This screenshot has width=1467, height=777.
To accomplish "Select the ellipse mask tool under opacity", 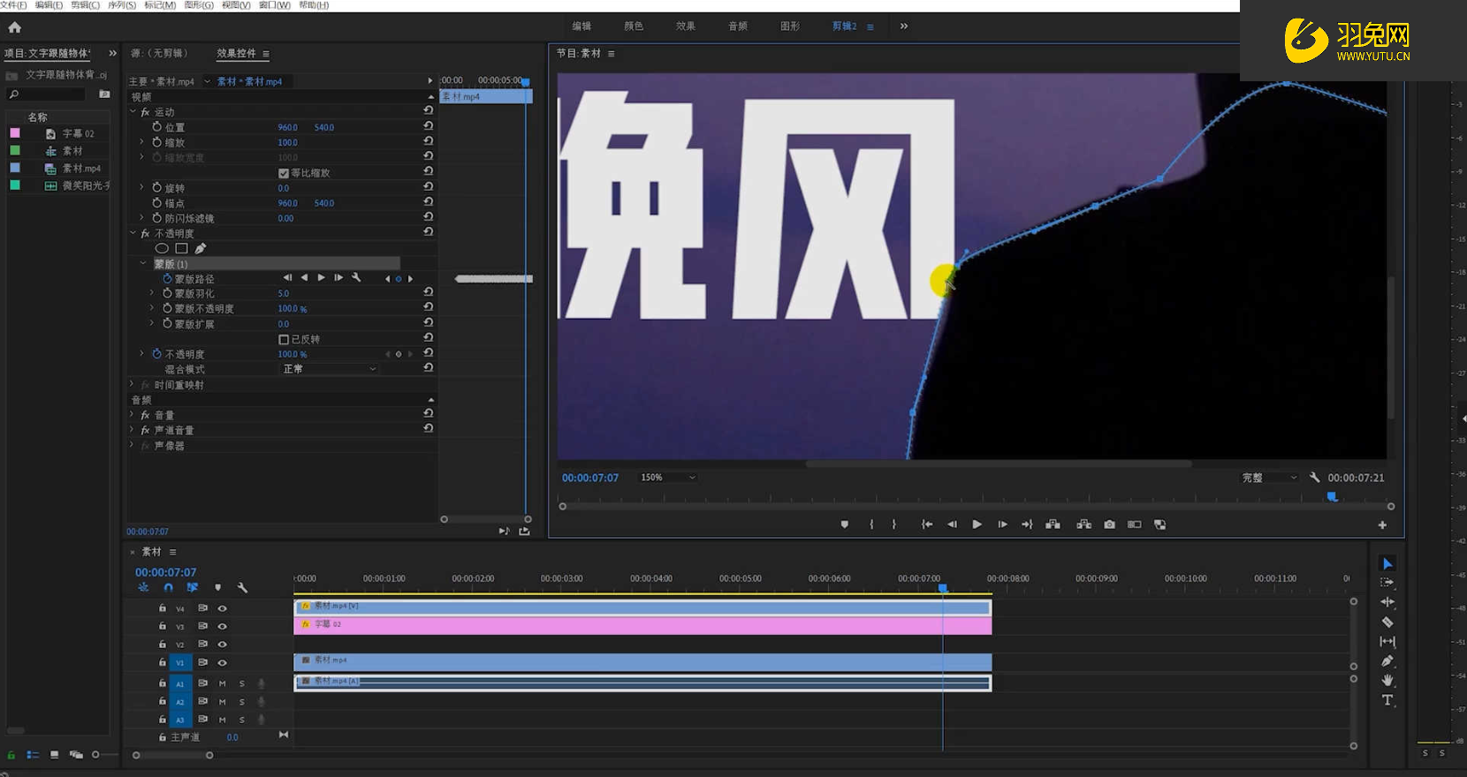I will (162, 248).
